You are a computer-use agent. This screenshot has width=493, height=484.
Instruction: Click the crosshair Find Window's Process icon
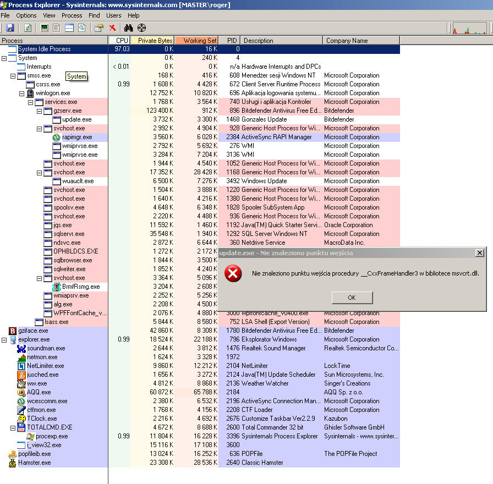click(x=142, y=28)
